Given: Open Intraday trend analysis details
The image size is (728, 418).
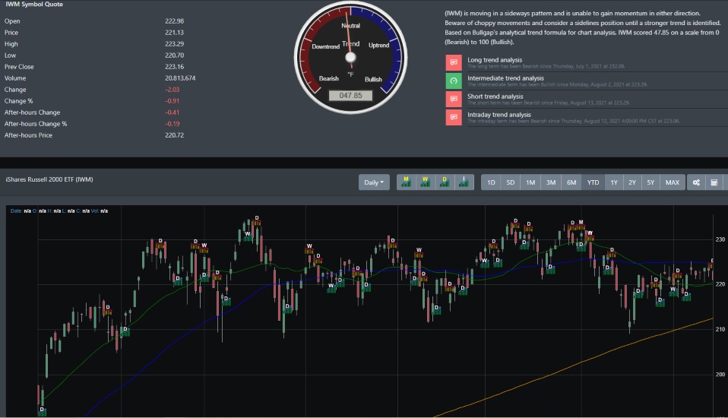Looking at the screenshot, I should point(499,115).
